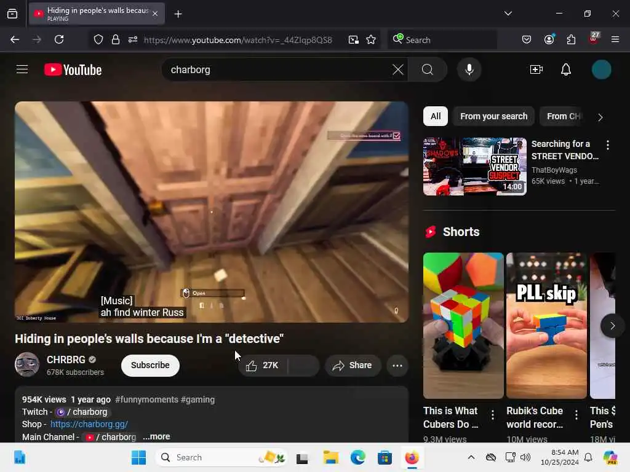630x472 pixels.
Task: Subscribe to the CHRBRG channel
Action: pyautogui.click(x=150, y=365)
